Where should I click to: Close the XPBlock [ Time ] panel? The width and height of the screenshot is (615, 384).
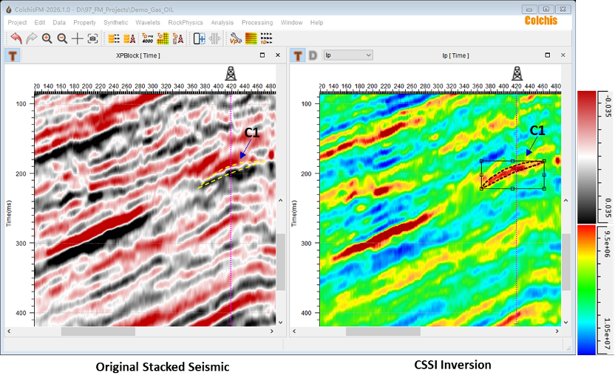[x=278, y=55]
